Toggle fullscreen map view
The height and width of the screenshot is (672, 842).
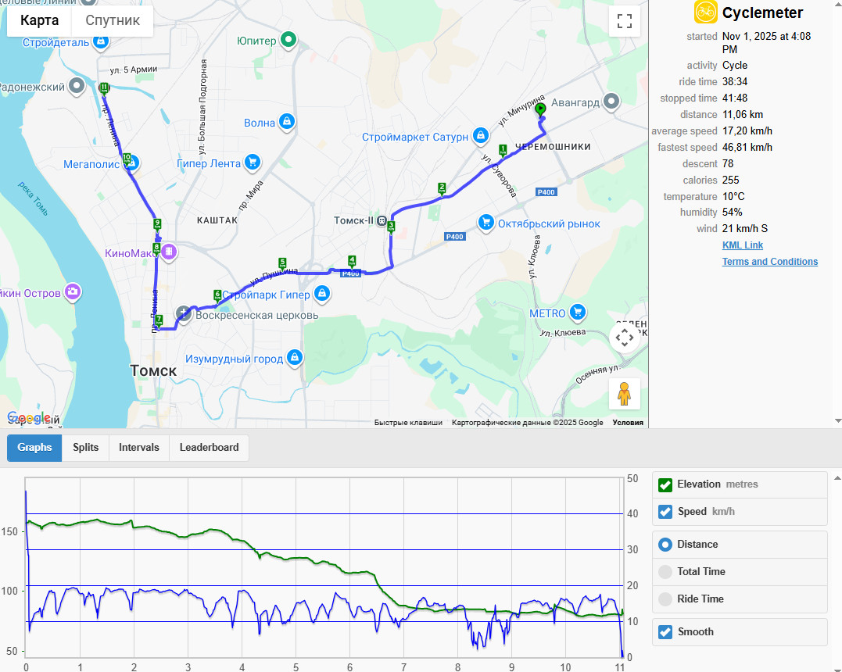(x=625, y=21)
